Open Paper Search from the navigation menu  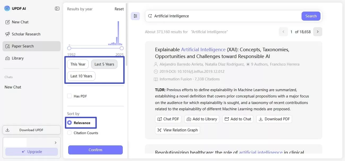click(x=23, y=46)
